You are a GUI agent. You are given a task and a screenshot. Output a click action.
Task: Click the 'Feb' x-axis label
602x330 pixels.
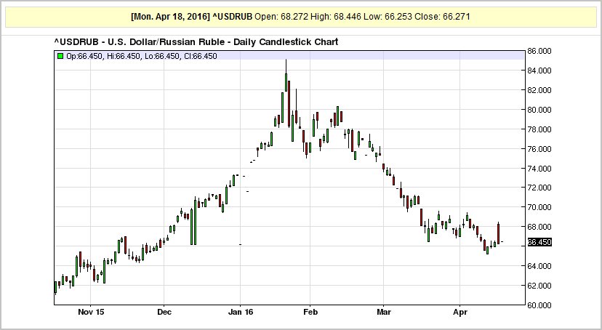pos(310,312)
